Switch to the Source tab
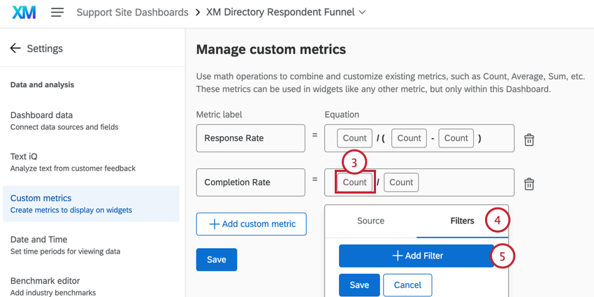Viewport: 594px width, 297px height. tap(370, 221)
